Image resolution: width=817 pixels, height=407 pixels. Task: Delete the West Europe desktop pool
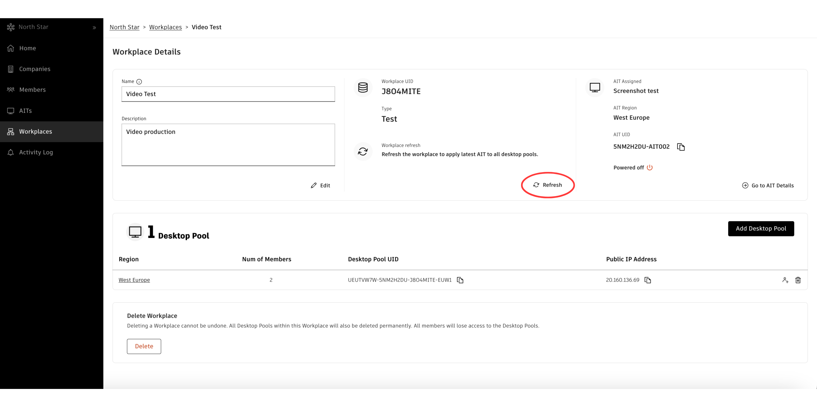click(798, 280)
